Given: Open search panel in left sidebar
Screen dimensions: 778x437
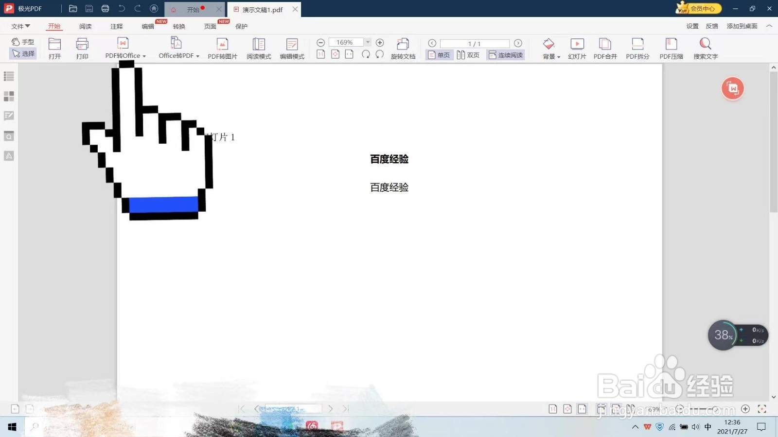Looking at the screenshot, I should point(9,136).
